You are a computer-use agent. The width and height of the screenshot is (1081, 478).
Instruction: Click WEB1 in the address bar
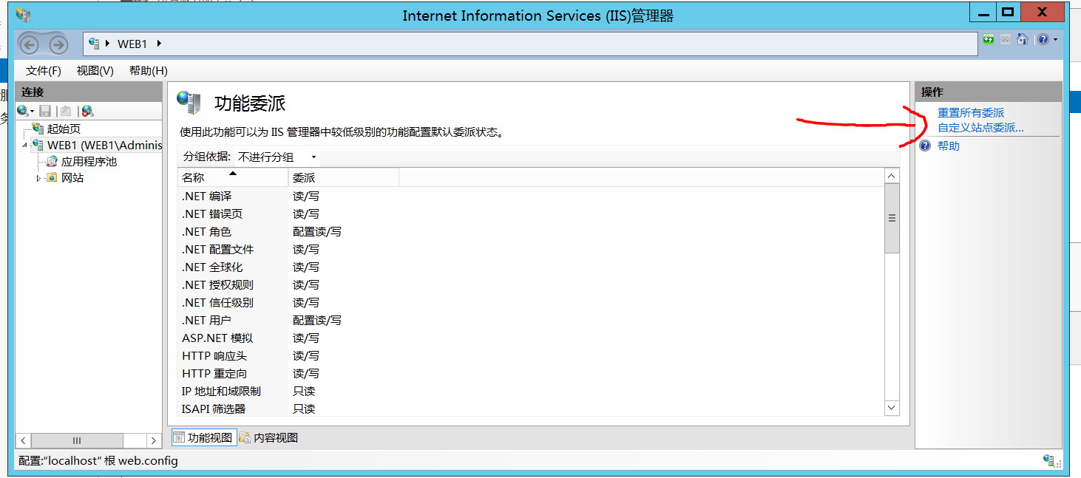tap(132, 44)
